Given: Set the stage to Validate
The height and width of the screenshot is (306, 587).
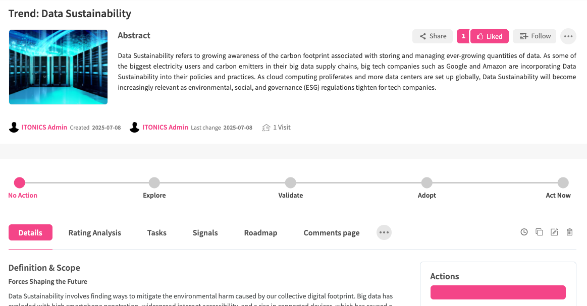Looking at the screenshot, I should 290,182.
